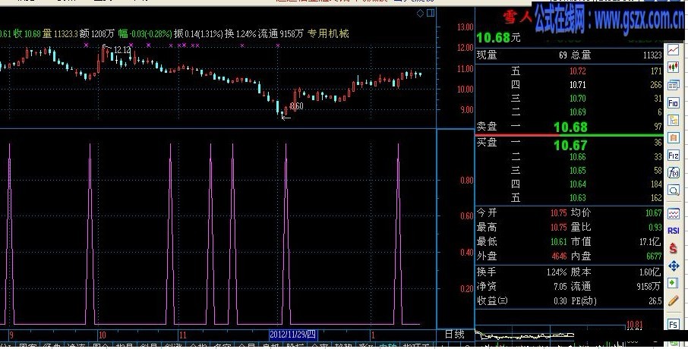Click the diamond icon above the chart
This screenshot has height=349, width=688.
[x=420, y=14]
